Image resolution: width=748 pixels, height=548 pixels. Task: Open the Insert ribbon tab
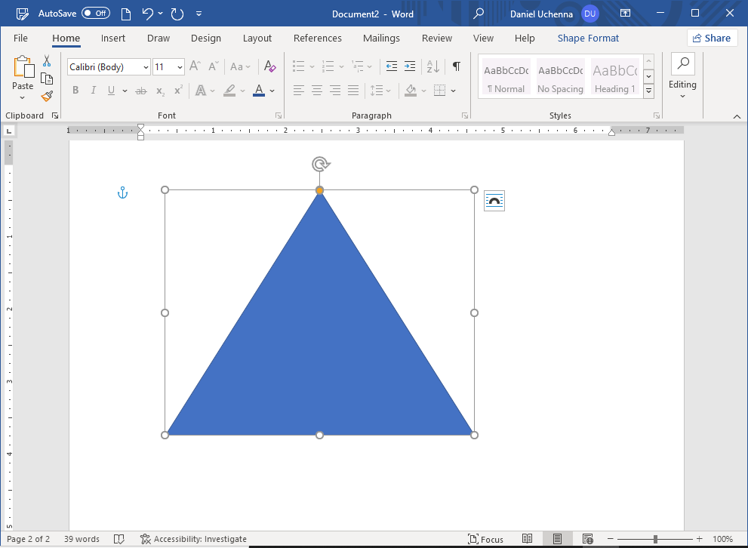coord(113,38)
